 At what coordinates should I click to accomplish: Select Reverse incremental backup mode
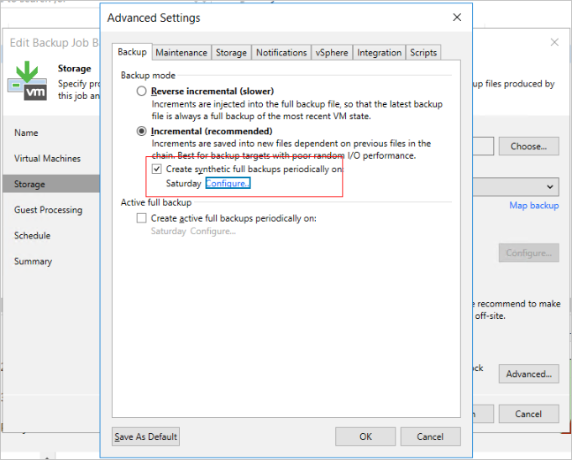tap(141, 91)
